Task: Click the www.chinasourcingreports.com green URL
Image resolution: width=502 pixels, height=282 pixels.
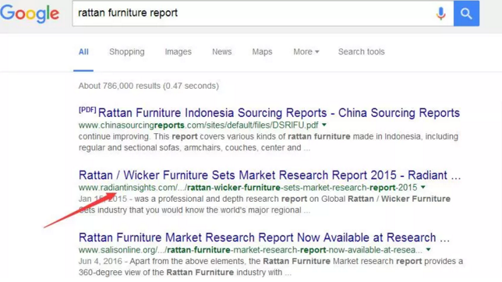Action: (x=199, y=125)
